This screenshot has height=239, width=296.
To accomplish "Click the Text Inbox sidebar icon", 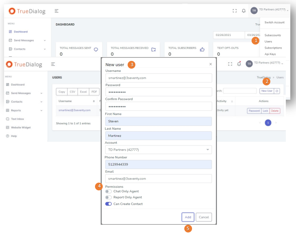I will coord(7,119).
